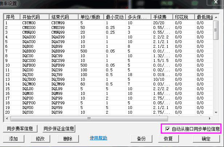Click the horizontal scrollbar left arrow
The height and width of the screenshot is (147, 224).
(7, 118)
